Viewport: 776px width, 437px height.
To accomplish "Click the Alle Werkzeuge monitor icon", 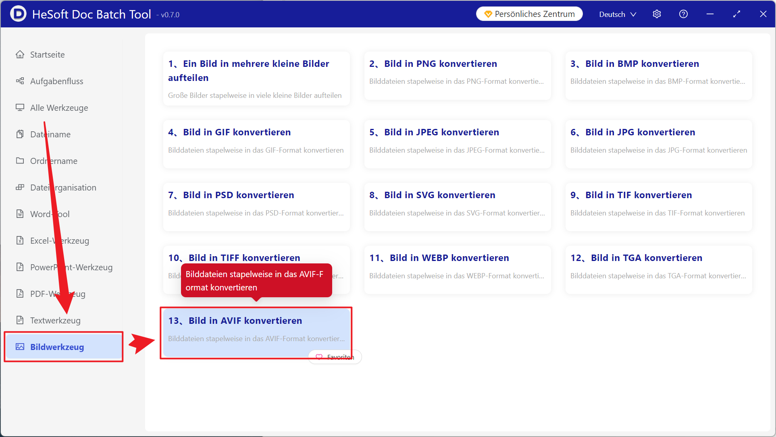I will coord(20,108).
